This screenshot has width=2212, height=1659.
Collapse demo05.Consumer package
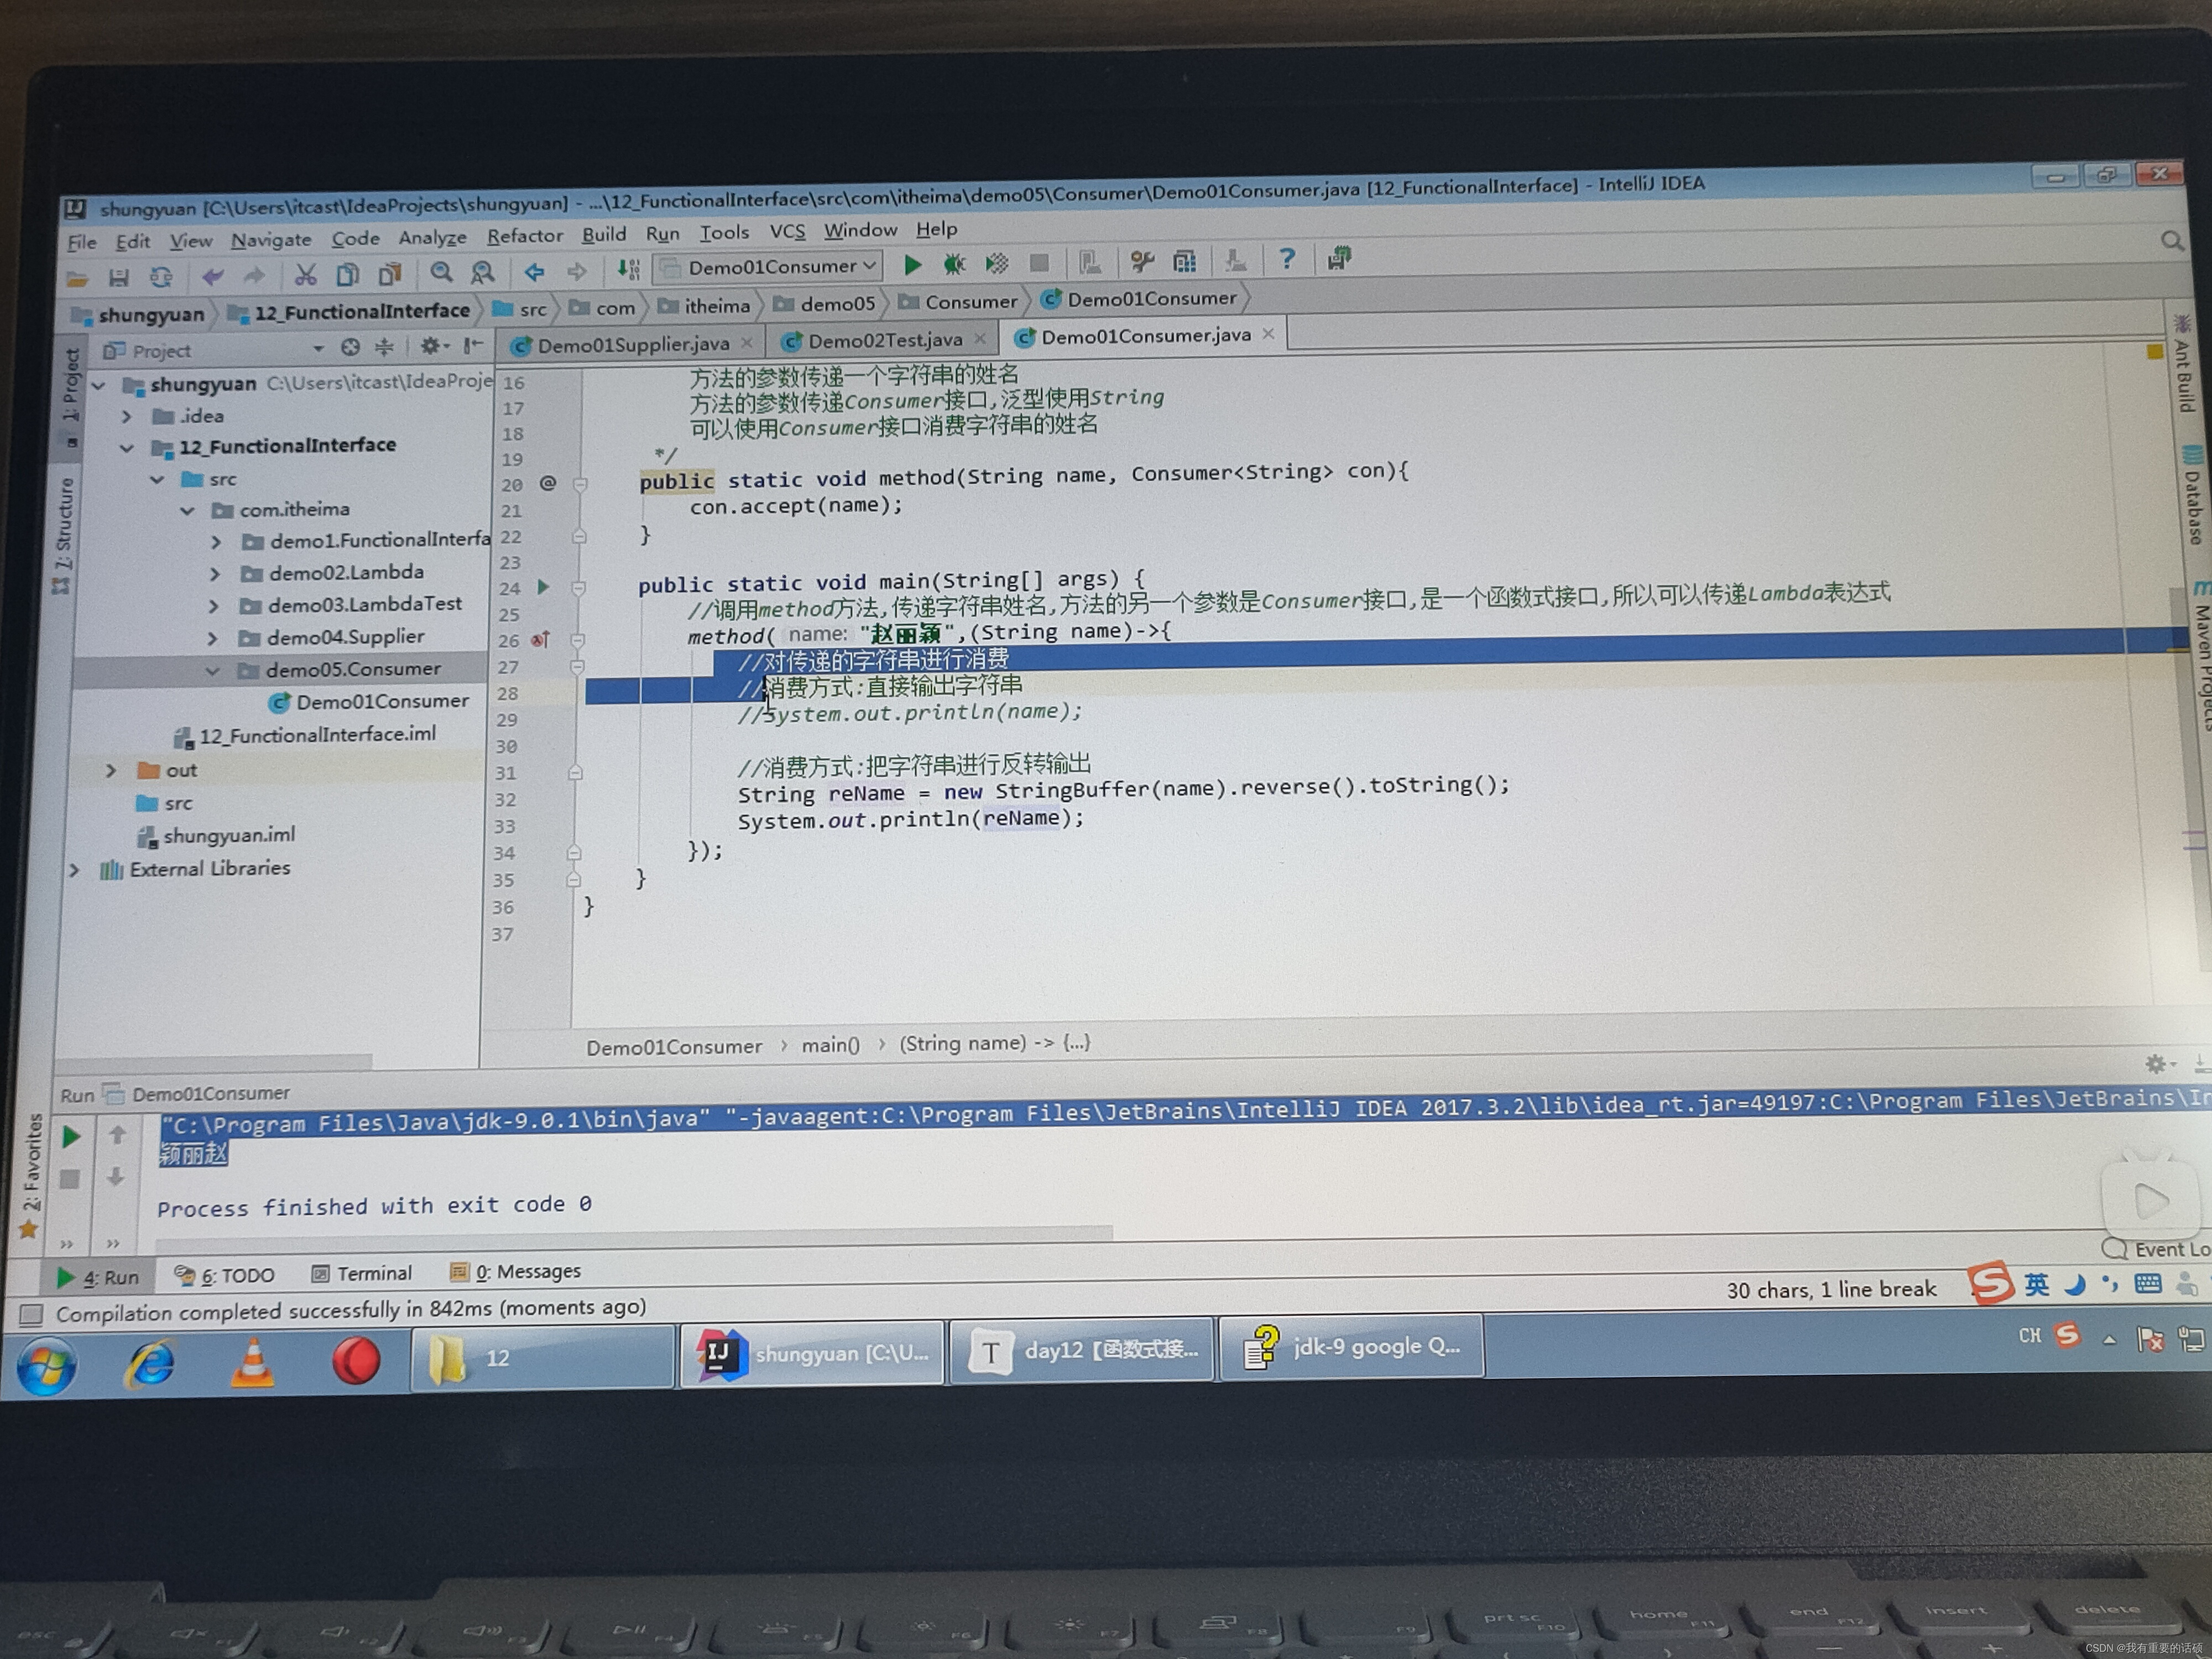pos(212,671)
